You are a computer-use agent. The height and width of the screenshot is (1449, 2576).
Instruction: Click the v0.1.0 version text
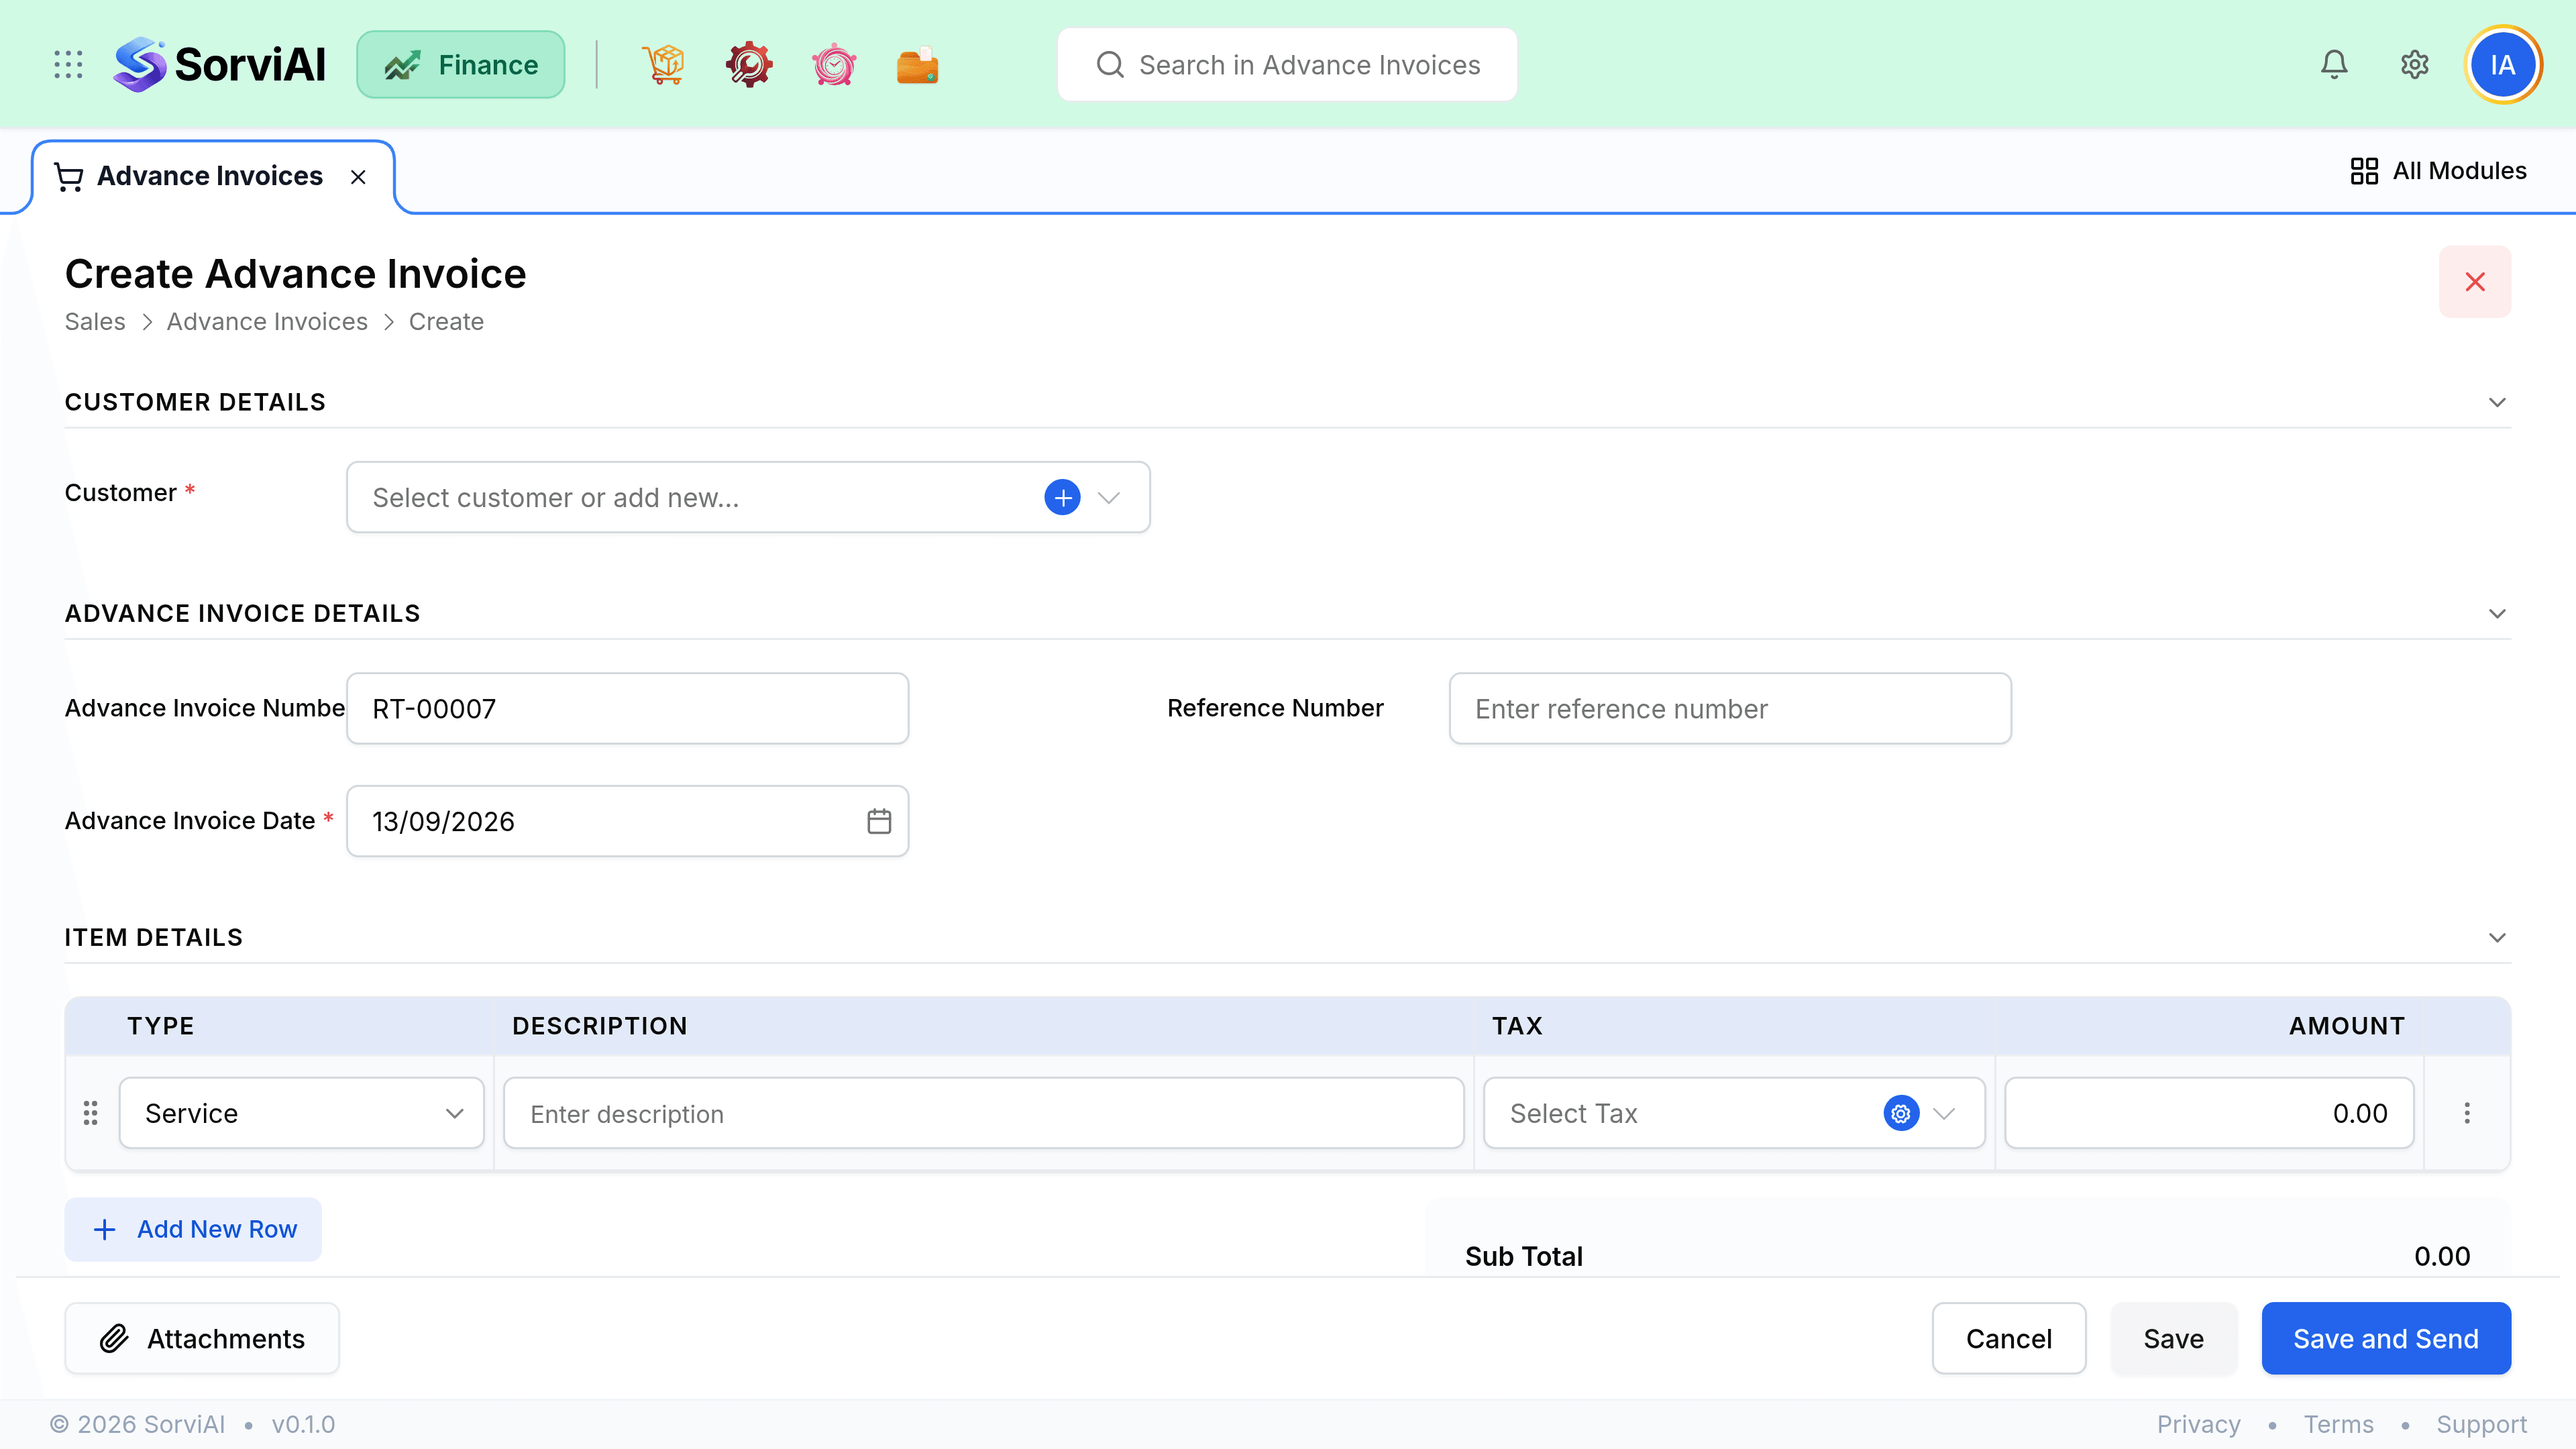[x=303, y=1424]
